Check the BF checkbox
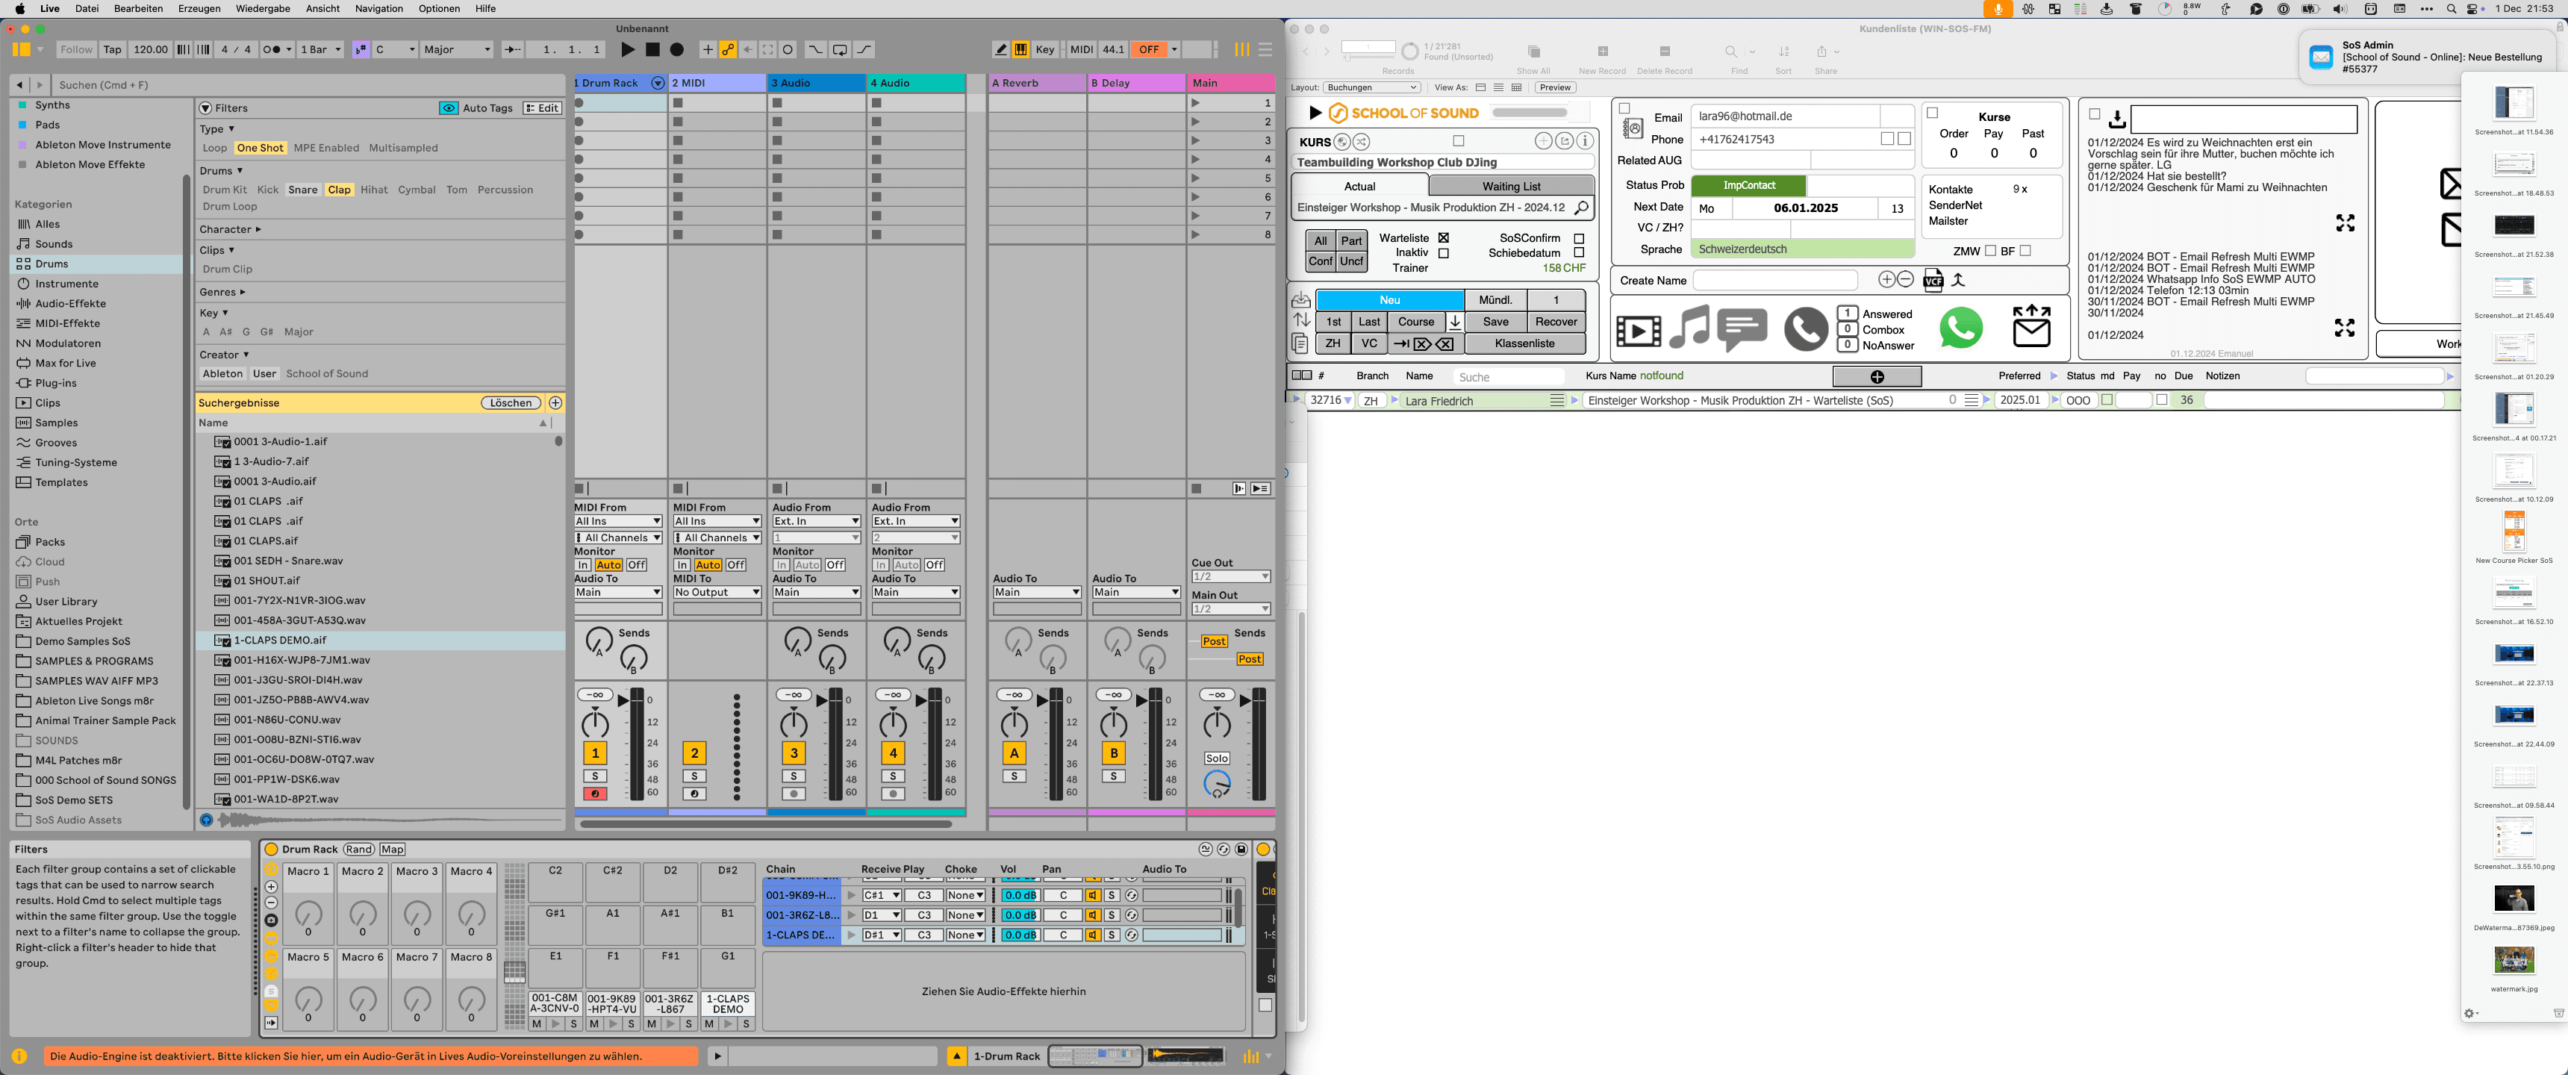Viewport: 2568px width, 1075px height. (x=2025, y=250)
